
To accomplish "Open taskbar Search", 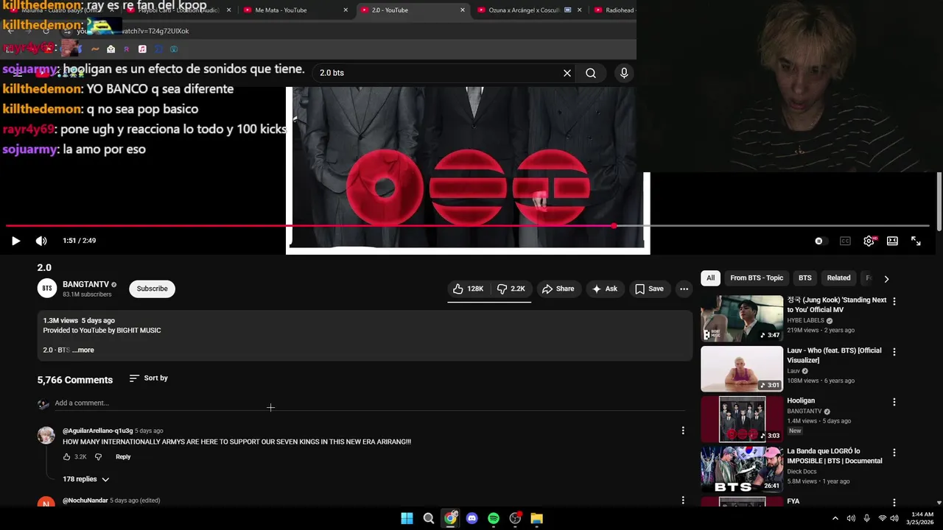I will [429, 518].
